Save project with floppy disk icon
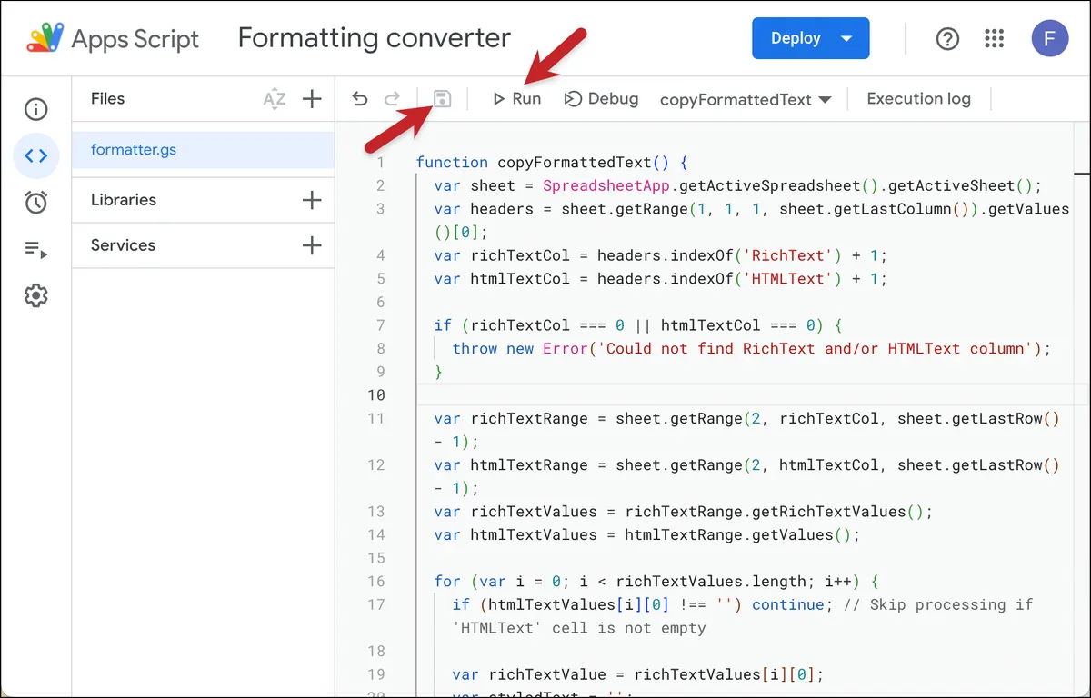Viewport: 1091px width, 698px height. (442, 99)
